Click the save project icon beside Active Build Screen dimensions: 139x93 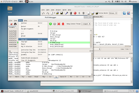97,13
